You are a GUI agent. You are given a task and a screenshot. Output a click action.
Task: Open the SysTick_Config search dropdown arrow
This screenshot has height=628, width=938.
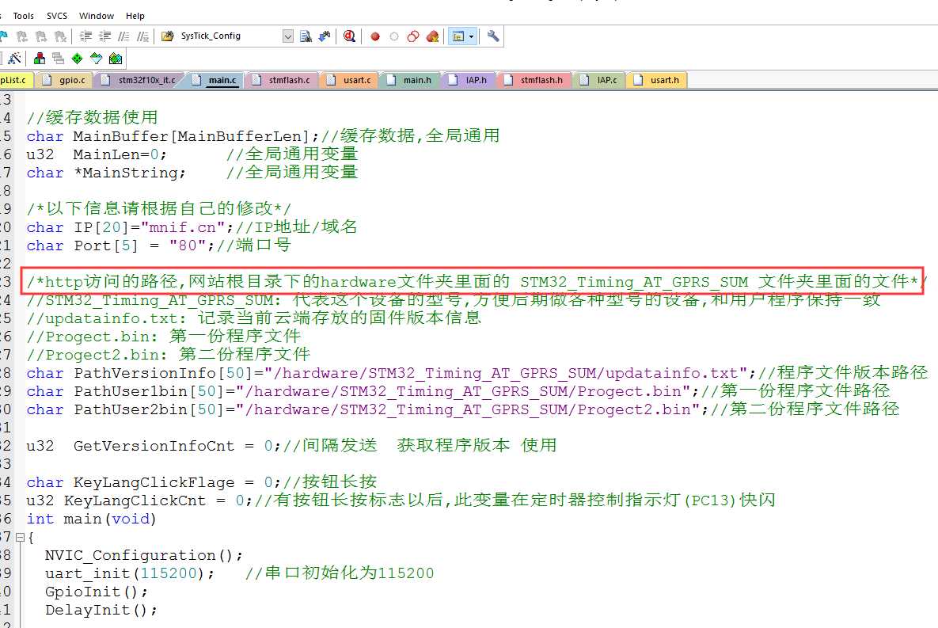click(x=288, y=36)
